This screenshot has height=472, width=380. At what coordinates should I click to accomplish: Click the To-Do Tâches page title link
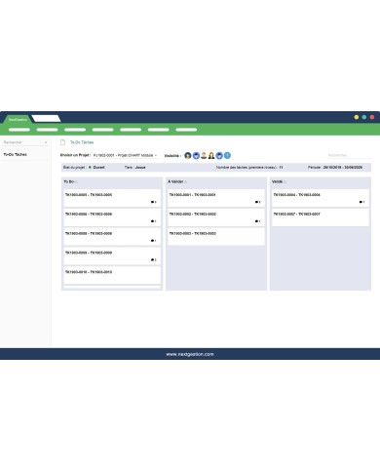point(82,142)
